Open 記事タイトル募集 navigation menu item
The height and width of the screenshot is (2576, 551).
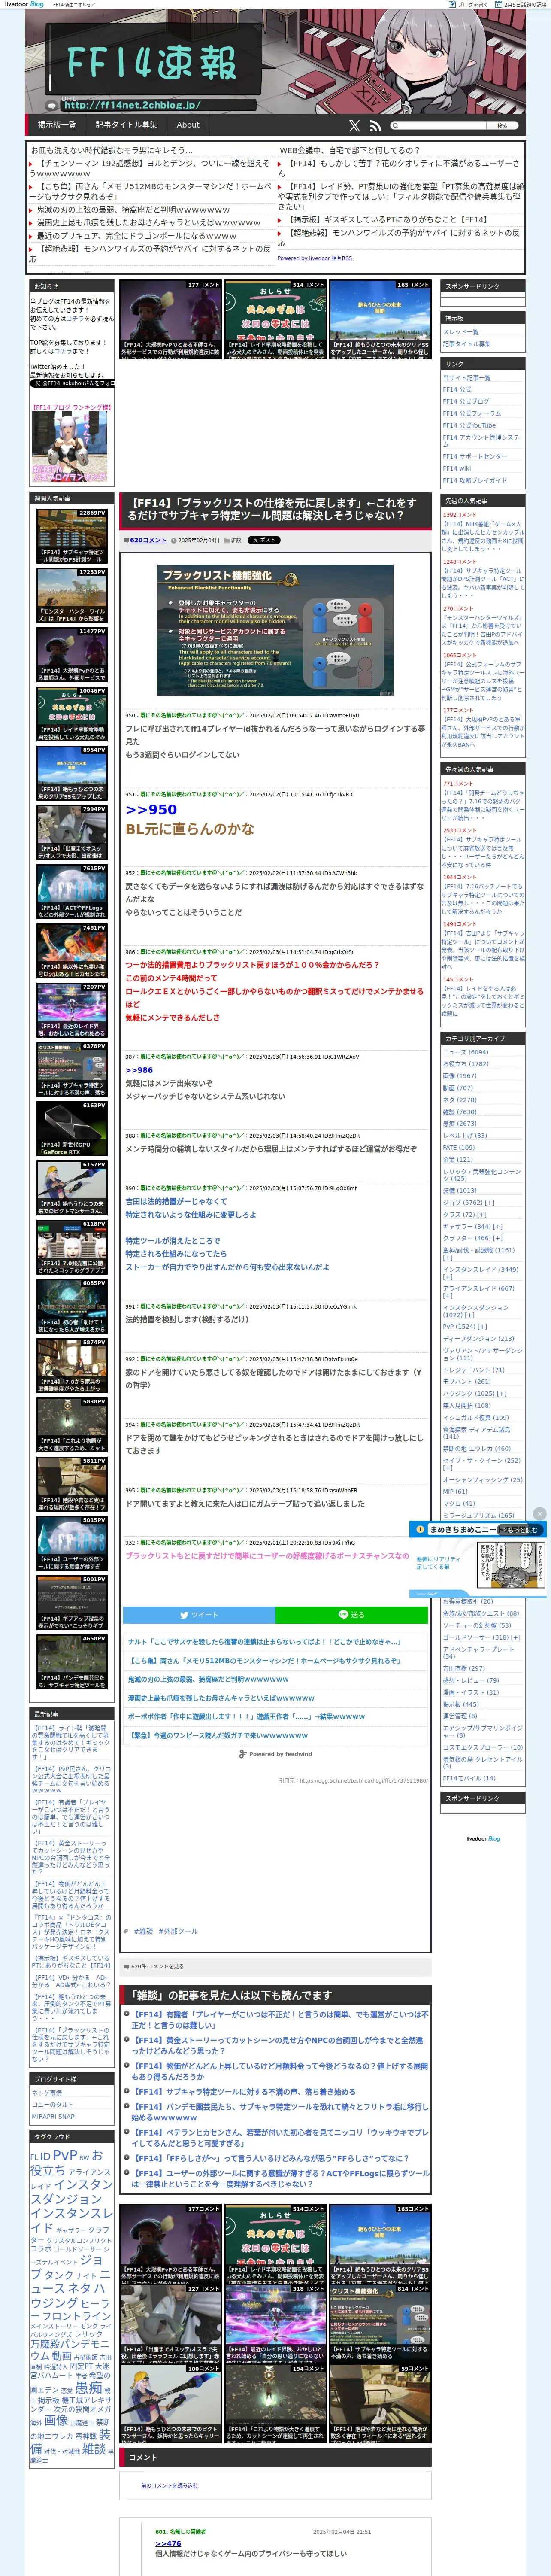click(x=126, y=125)
